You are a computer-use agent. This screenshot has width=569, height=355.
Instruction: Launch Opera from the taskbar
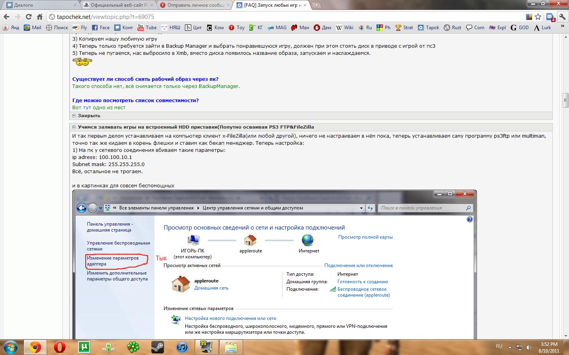[60, 347]
